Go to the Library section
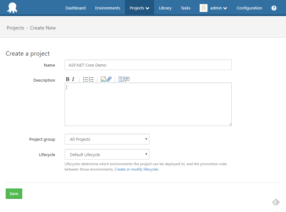286x212 pixels. click(165, 8)
